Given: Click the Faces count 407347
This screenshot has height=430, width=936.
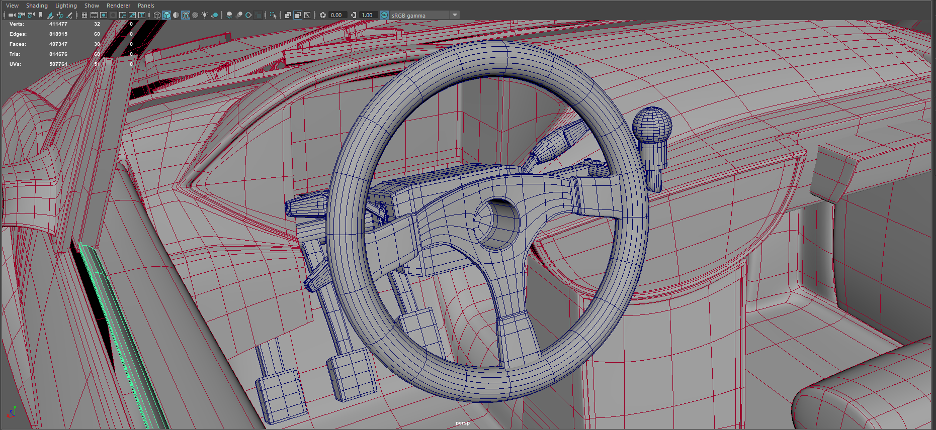Looking at the screenshot, I should point(58,44).
